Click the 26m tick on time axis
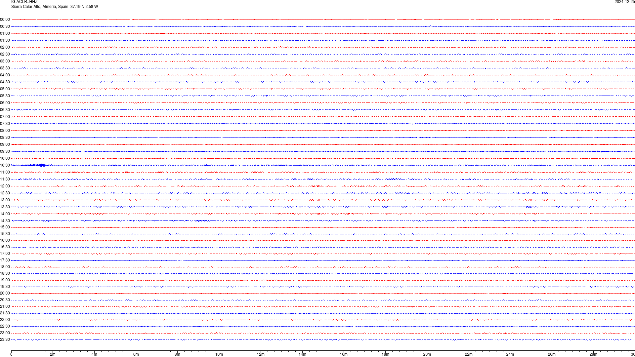 tap(552, 354)
